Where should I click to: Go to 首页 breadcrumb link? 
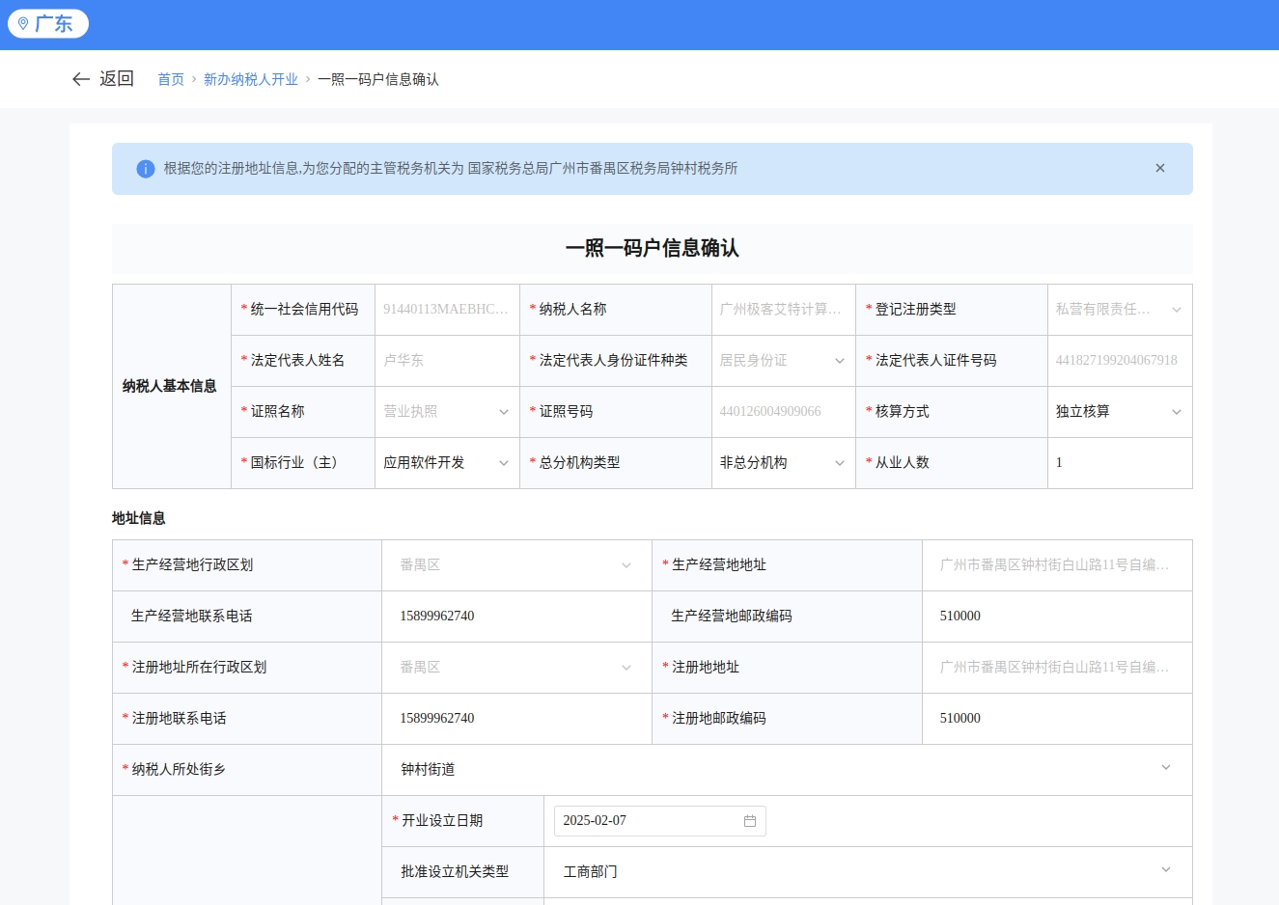pyautogui.click(x=171, y=79)
